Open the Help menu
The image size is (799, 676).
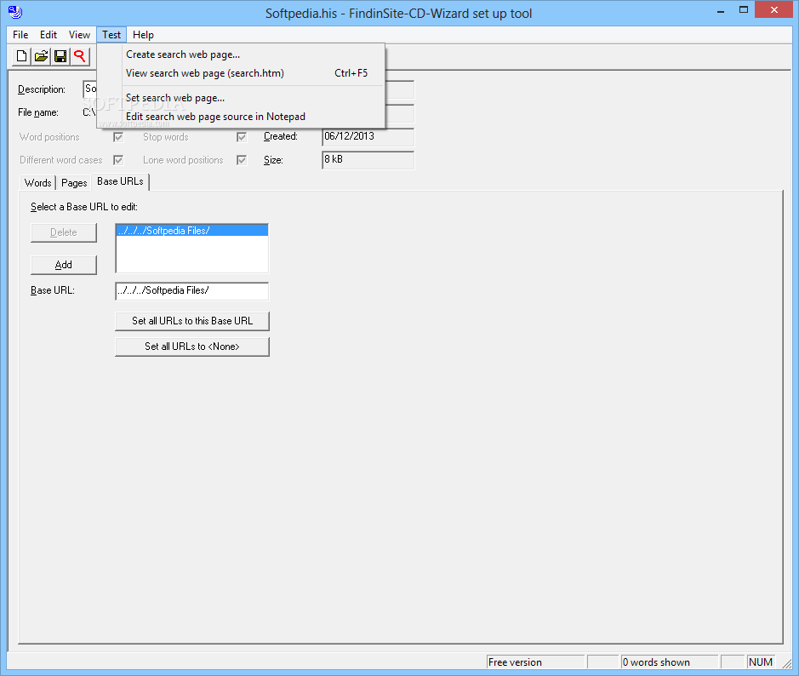click(x=143, y=35)
